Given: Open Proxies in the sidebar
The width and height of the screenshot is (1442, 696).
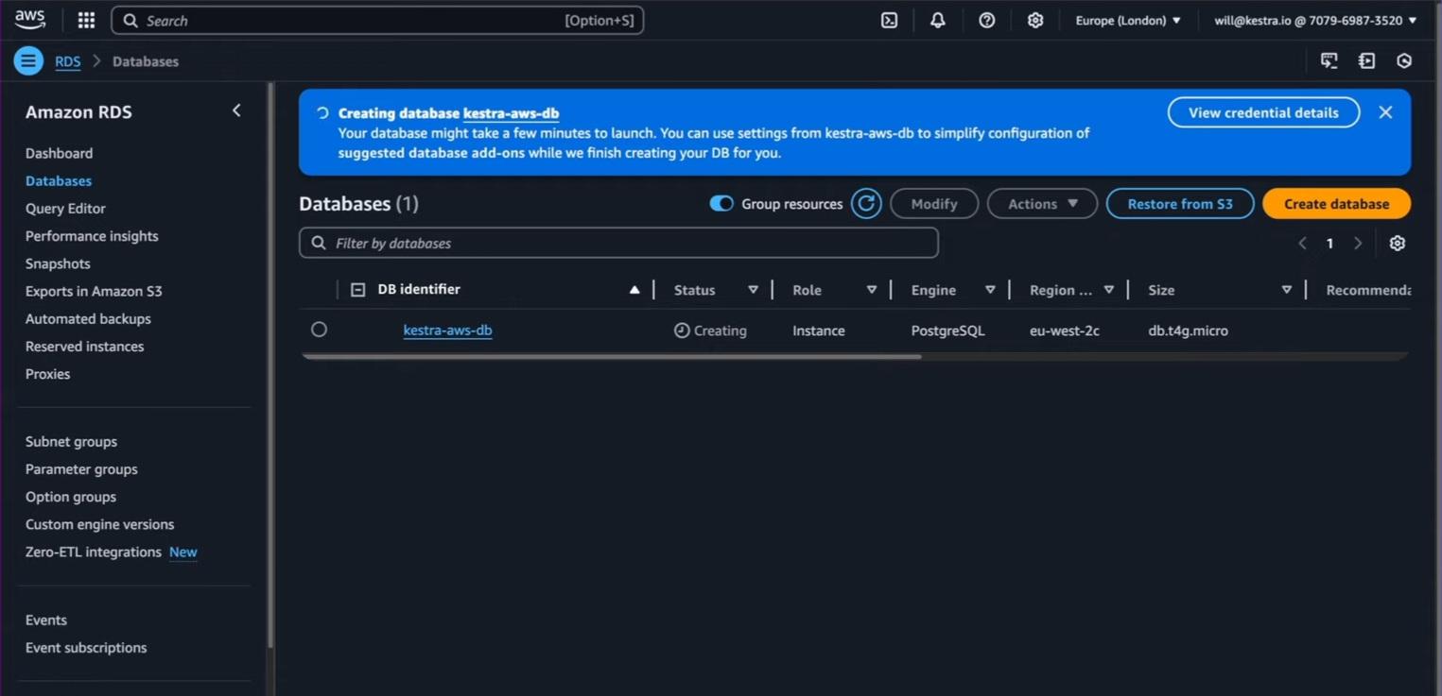Looking at the screenshot, I should pyautogui.click(x=47, y=374).
